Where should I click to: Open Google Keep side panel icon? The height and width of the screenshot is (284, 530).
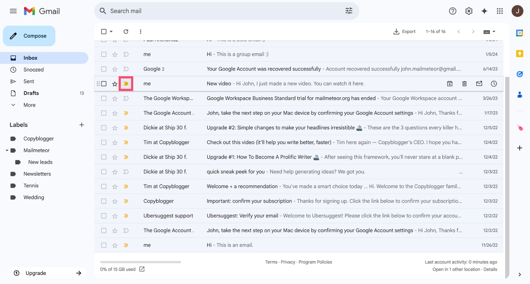(519, 53)
